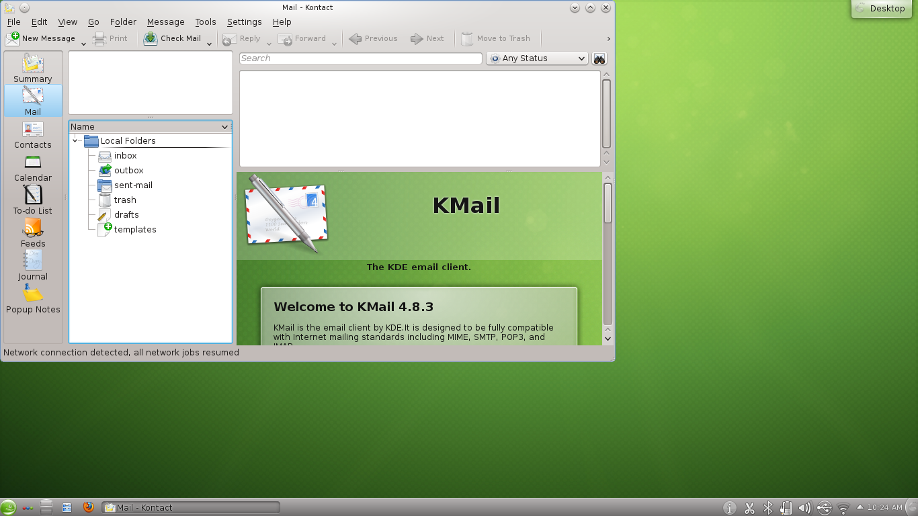The width and height of the screenshot is (918, 516).
Task: Compose a New Message
Action: point(40,38)
